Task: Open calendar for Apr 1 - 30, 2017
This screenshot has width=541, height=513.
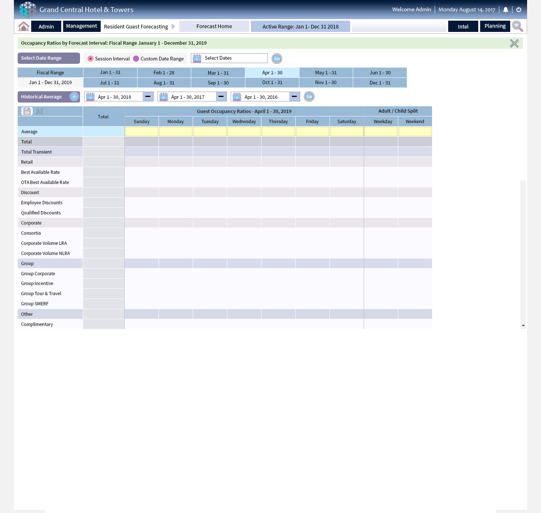Action: click(164, 97)
